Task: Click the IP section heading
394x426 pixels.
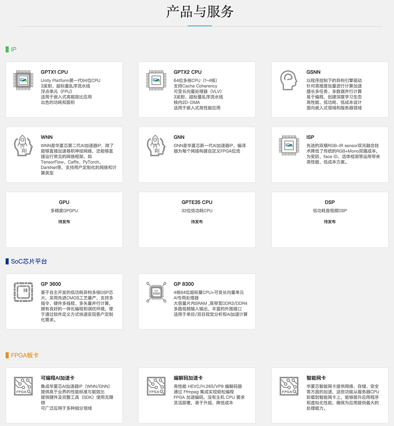Action: 13,50
